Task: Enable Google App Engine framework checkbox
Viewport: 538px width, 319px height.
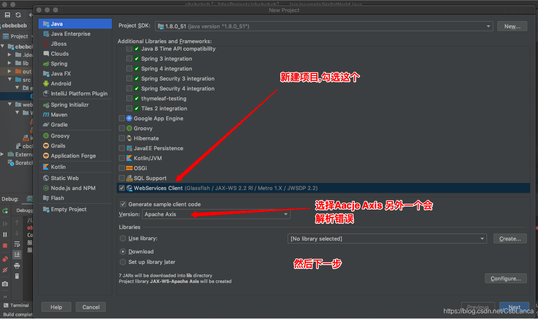Action: 122,118
